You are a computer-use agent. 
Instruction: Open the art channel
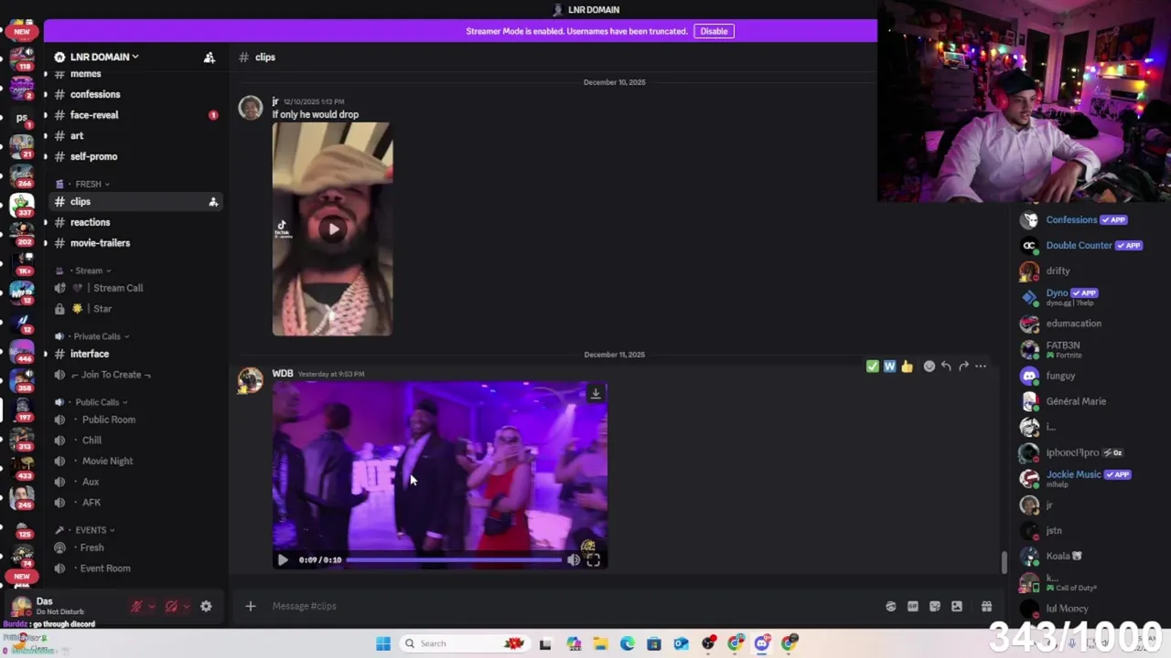point(77,136)
